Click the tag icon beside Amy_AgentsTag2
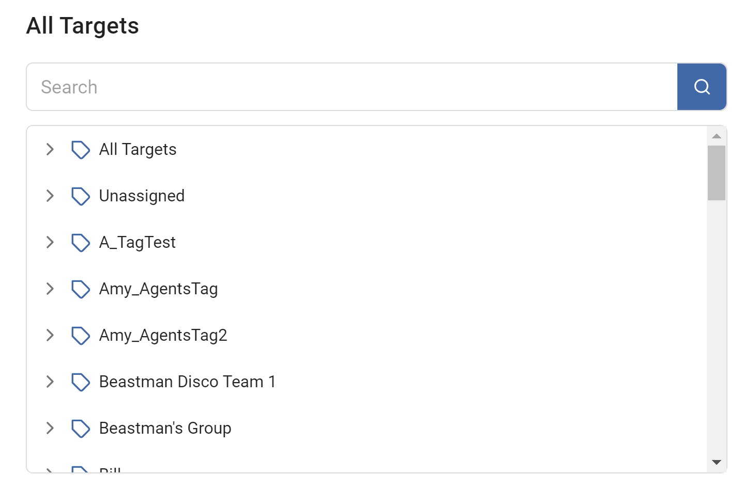 point(81,336)
